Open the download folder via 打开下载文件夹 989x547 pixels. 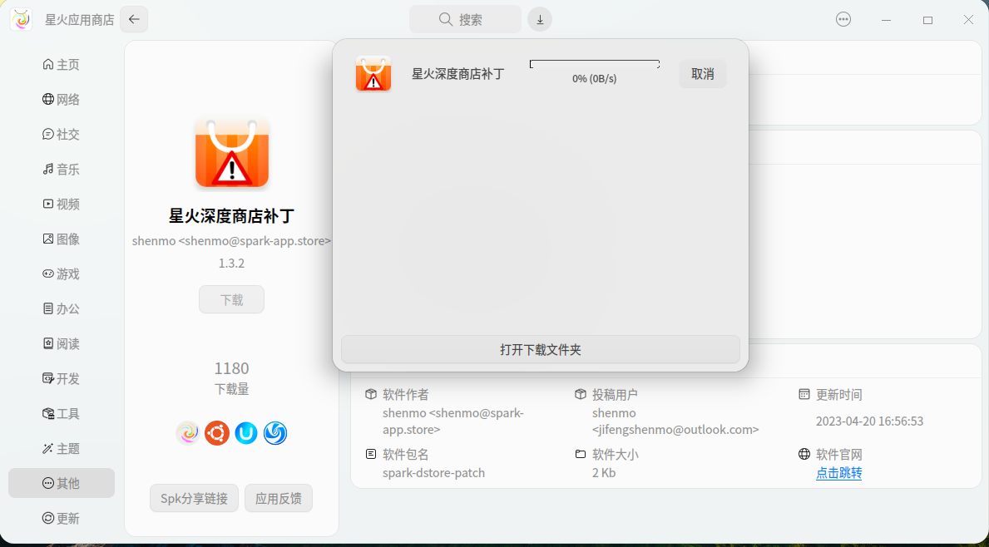coord(540,349)
